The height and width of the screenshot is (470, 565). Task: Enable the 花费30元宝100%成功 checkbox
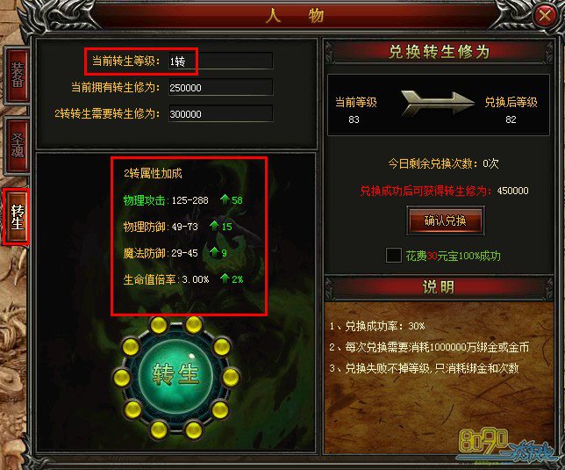click(x=393, y=256)
